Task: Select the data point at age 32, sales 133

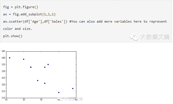Action: click(x=31, y=67)
